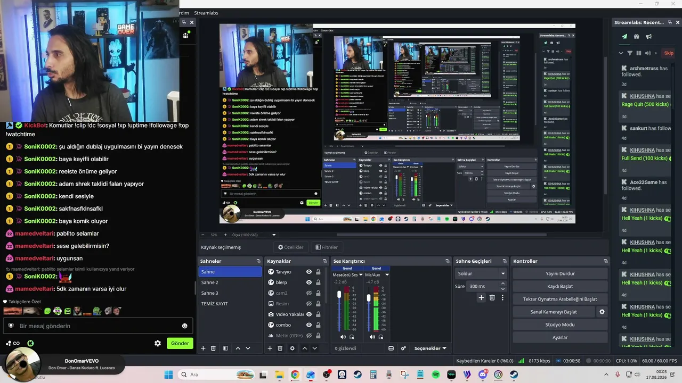Show the hidden cam2 source
The width and height of the screenshot is (682, 383).
308,293
